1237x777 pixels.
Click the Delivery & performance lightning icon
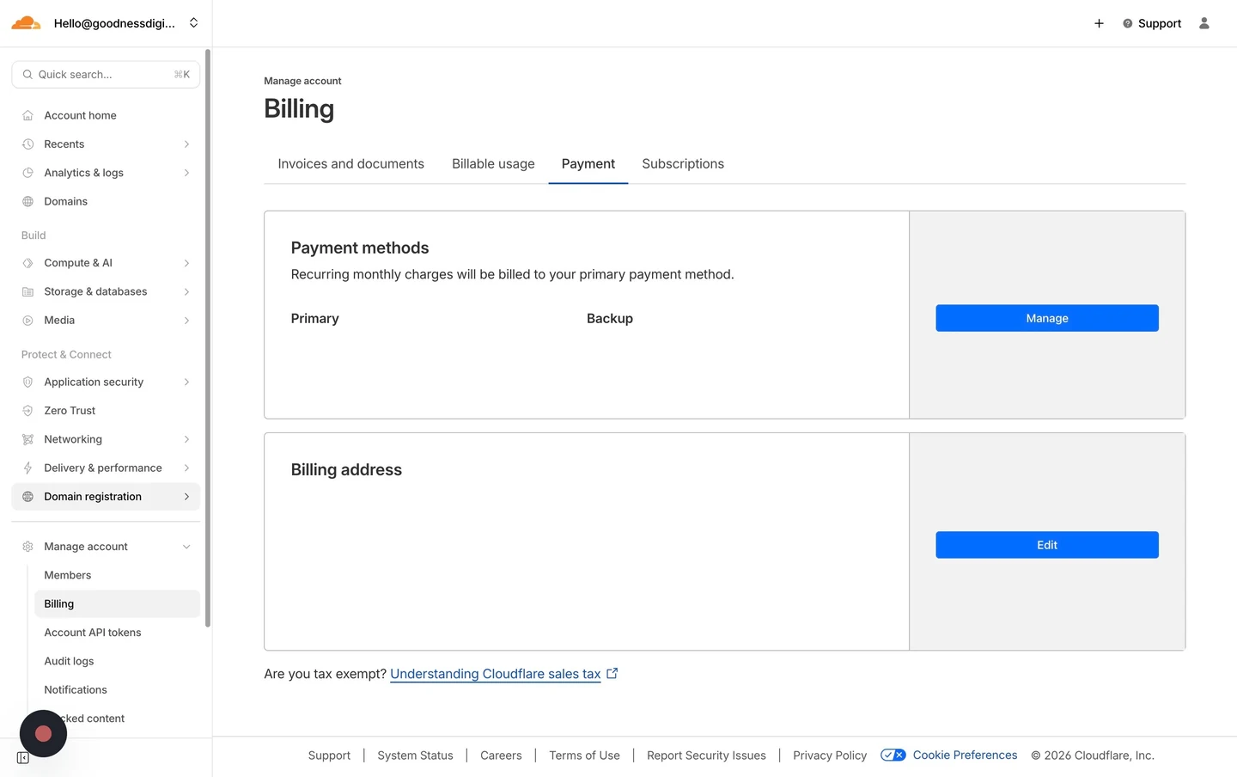(27, 468)
